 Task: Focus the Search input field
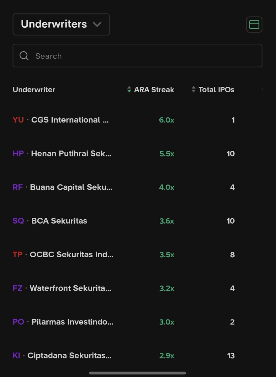click(137, 56)
